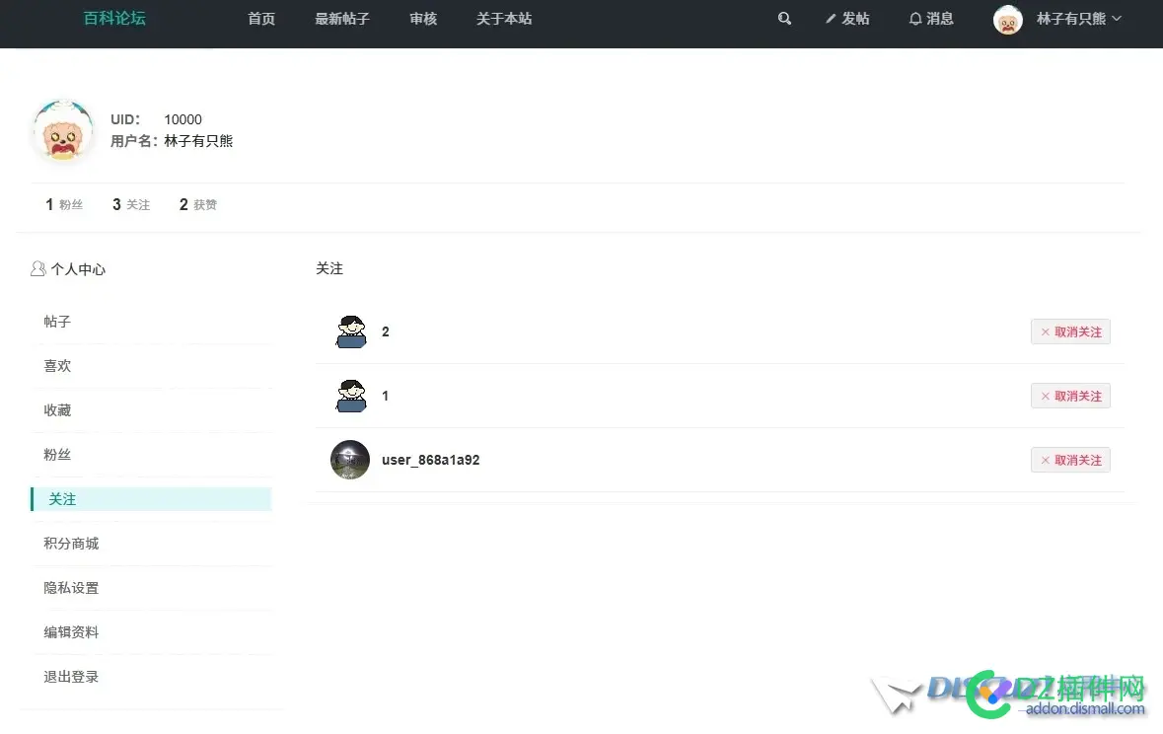Viewport: 1163px width, 734px height.
Task: Click the 百科论坛 site logo
Action: [x=114, y=19]
